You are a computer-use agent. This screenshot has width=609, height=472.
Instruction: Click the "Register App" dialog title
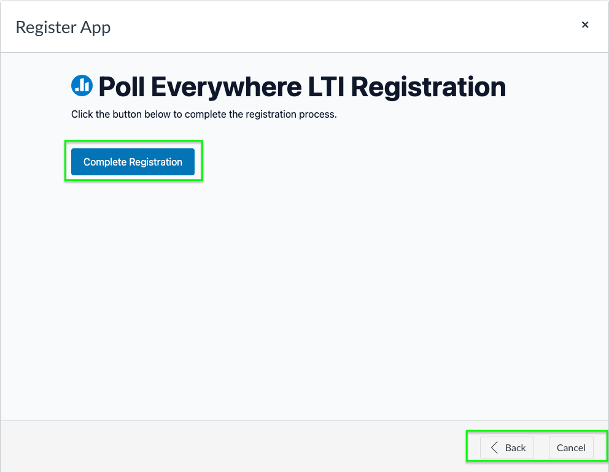(63, 27)
